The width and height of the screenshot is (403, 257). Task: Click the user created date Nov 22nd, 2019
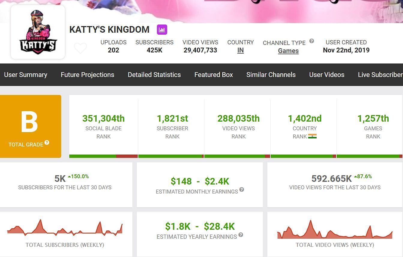pos(346,50)
